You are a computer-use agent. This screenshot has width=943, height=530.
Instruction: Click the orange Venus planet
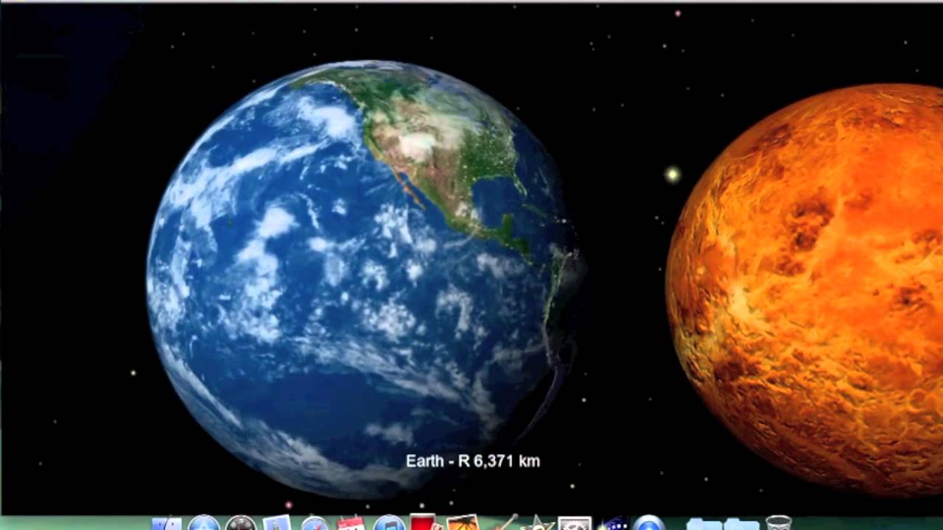(804, 291)
